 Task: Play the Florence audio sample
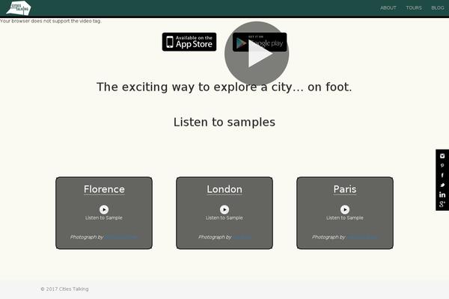point(104,209)
